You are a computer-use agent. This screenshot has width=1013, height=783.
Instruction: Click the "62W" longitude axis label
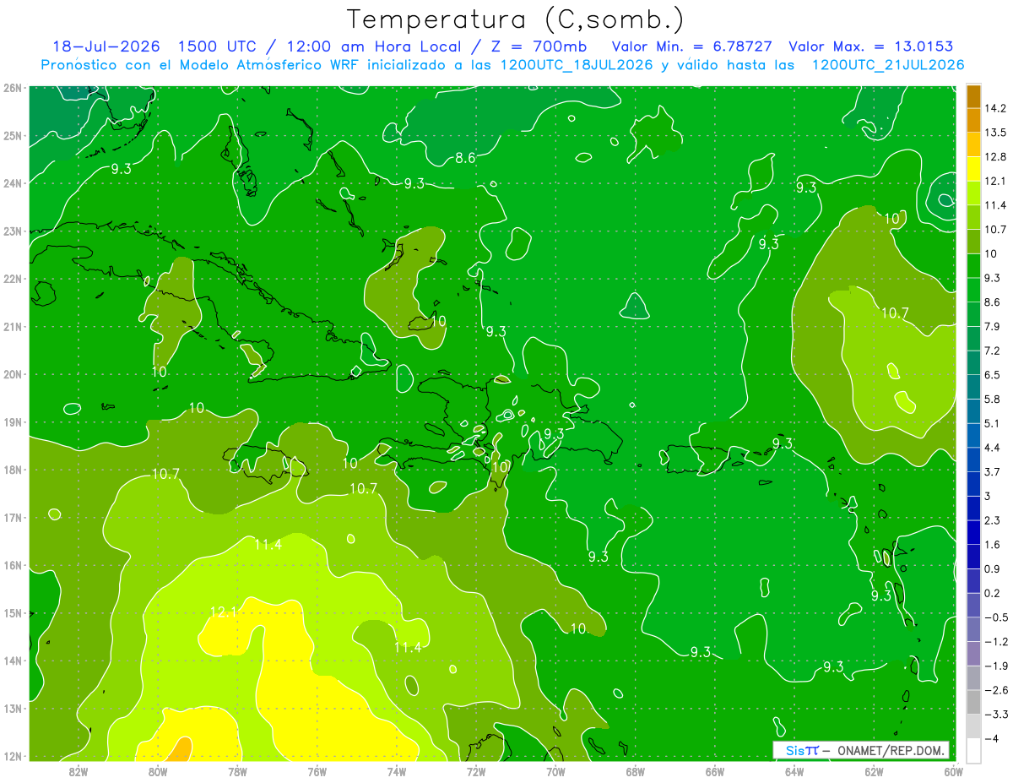point(874,771)
